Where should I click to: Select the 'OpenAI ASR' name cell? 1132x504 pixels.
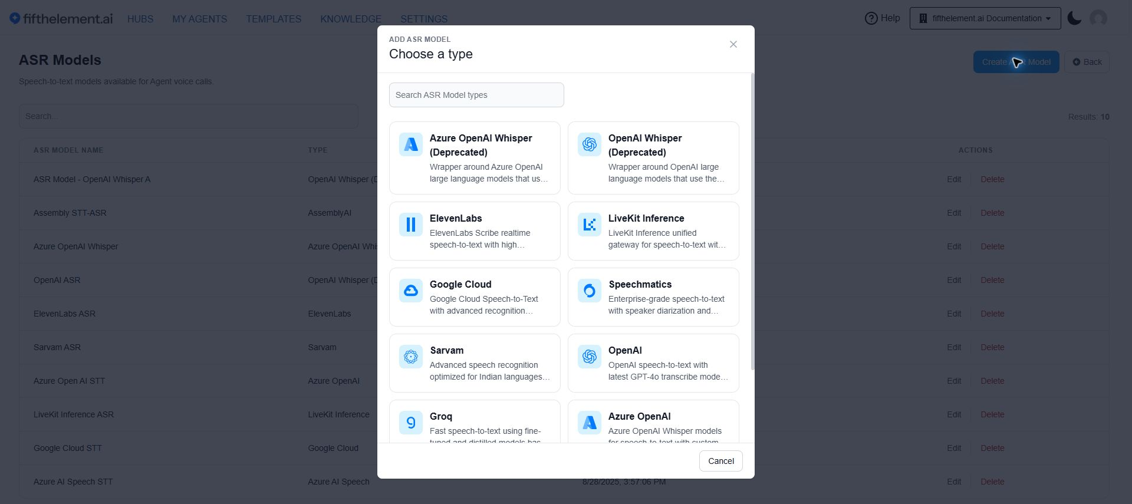57,280
